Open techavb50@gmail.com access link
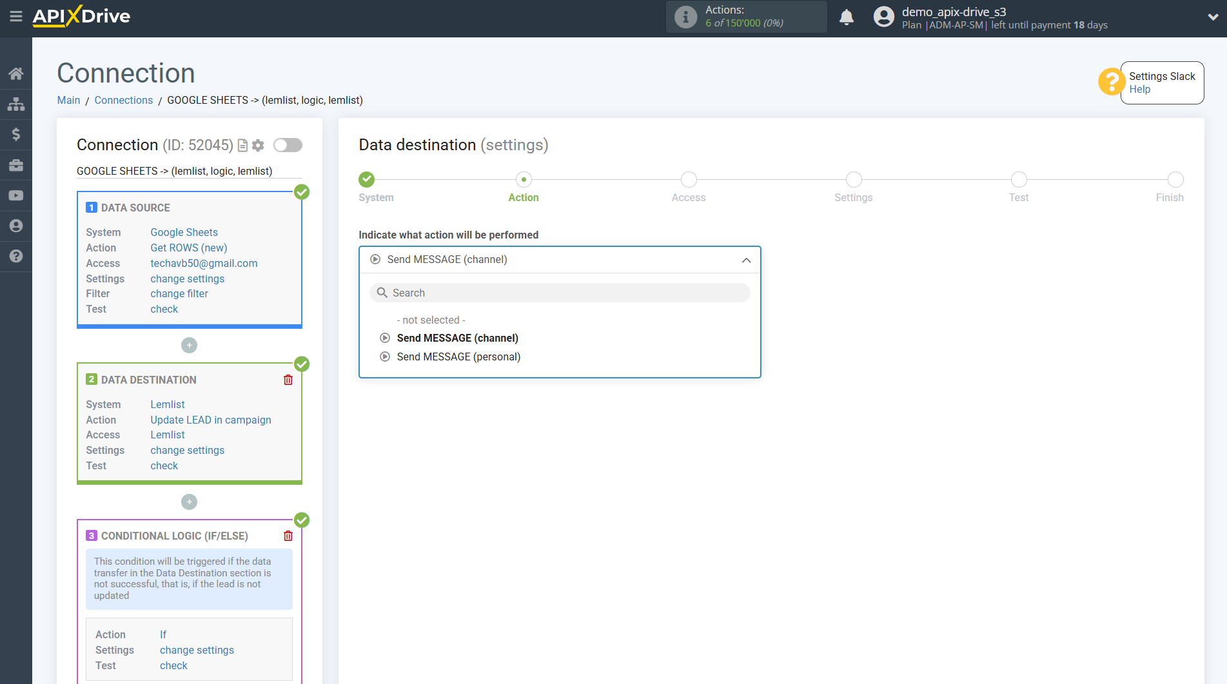The image size is (1227, 684). click(204, 263)
